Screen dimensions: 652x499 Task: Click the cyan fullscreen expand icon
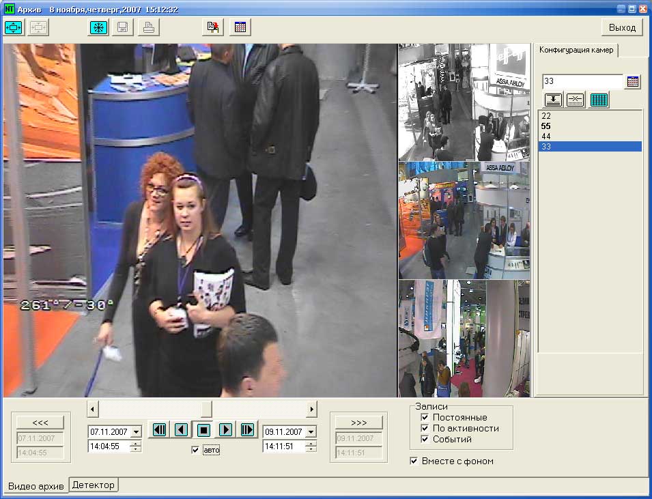(x=14, y=27)
